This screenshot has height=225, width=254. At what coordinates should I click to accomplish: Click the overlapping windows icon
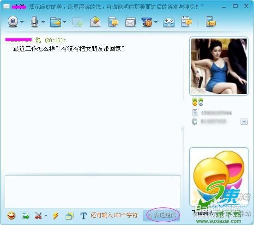[69, 216]
